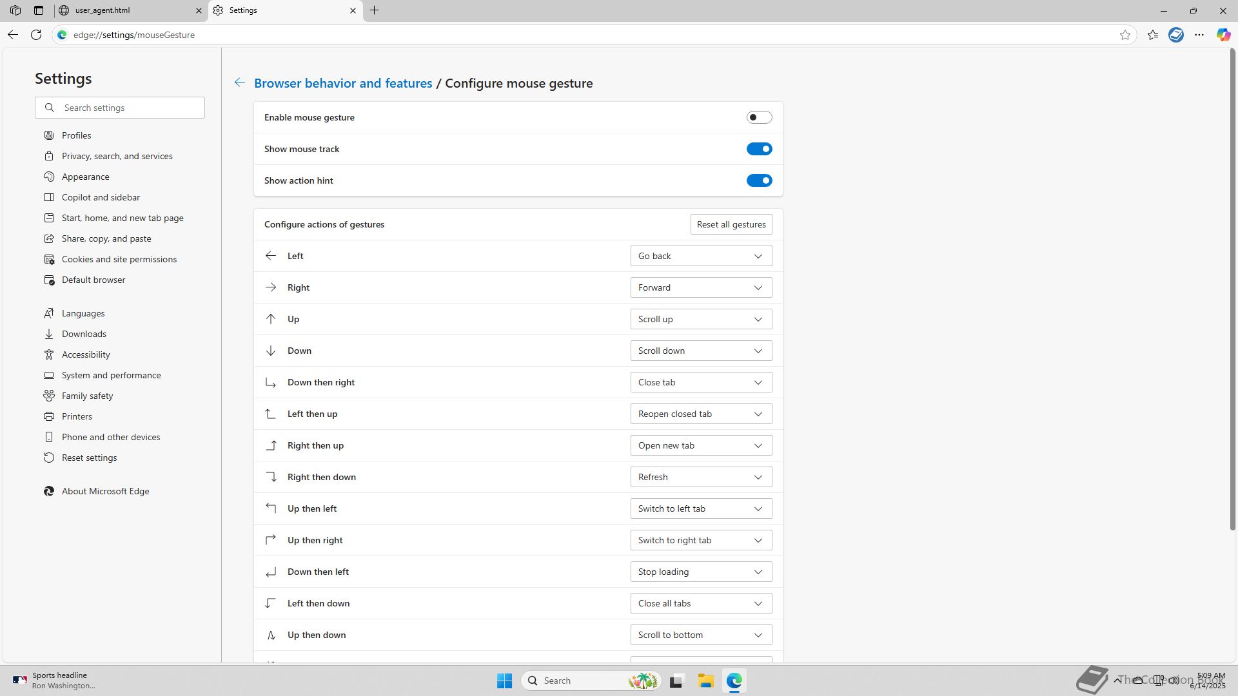This screenshot has height=696, width=1238.
Task: Open File Explorer from taskbar
Action: [x=705, y=681]
